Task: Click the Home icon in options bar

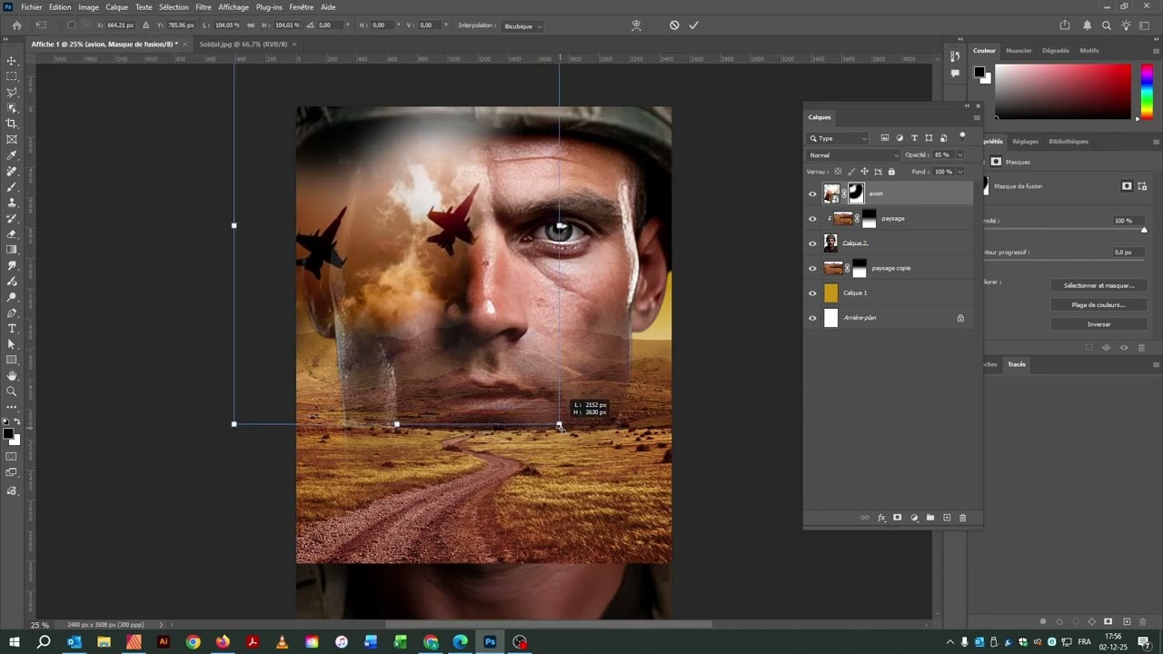Action: point(16,25)
